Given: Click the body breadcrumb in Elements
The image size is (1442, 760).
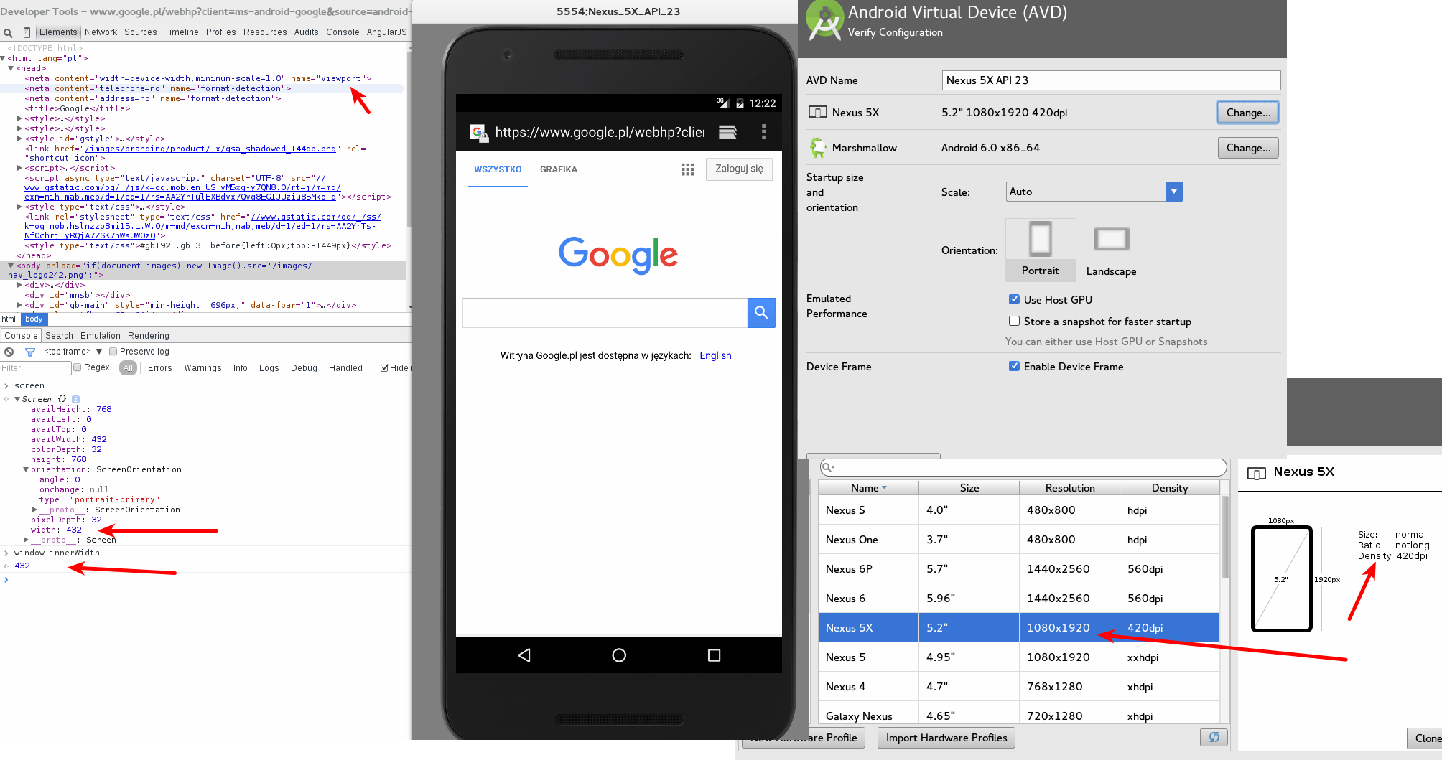Looking at the screenshot, I should (x=34, y=319).
